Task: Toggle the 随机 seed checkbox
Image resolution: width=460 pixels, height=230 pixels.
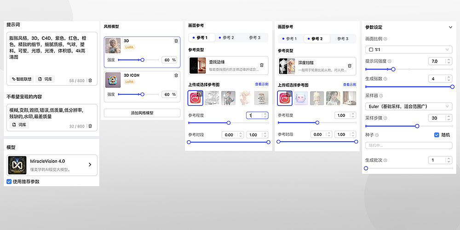Action: coord(437,135)
